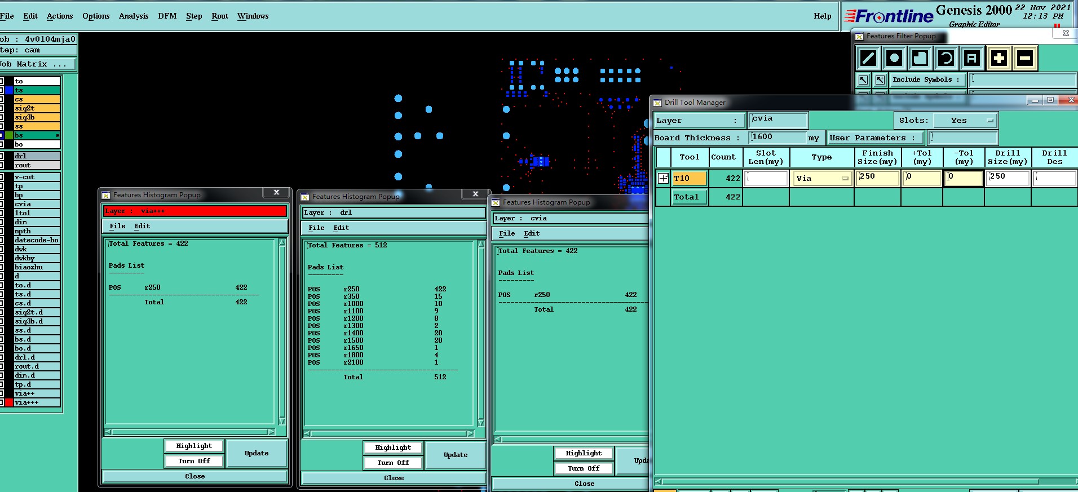Click the Finish Size field for T10

877,178
